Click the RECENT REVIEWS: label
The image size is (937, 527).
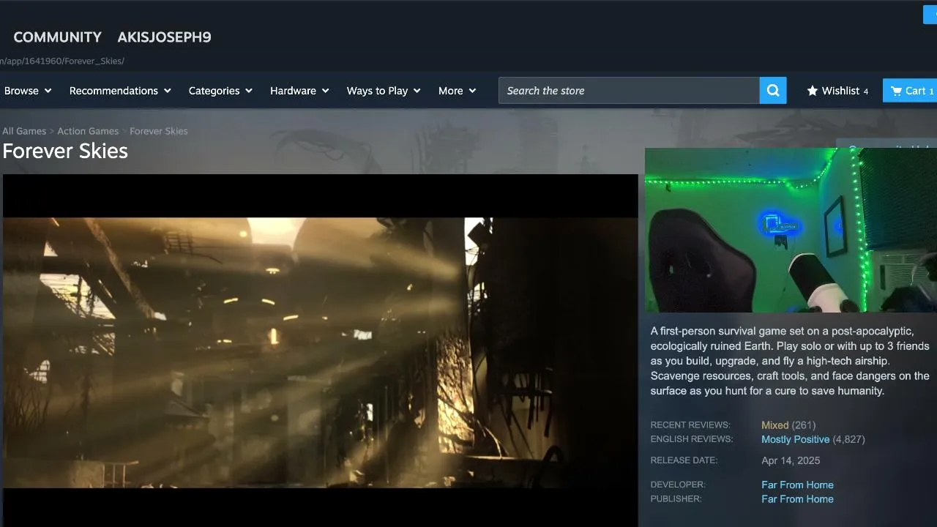click(690, 425)
